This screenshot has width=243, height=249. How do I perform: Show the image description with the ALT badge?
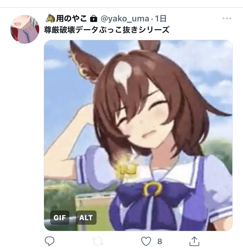point(86,218)
